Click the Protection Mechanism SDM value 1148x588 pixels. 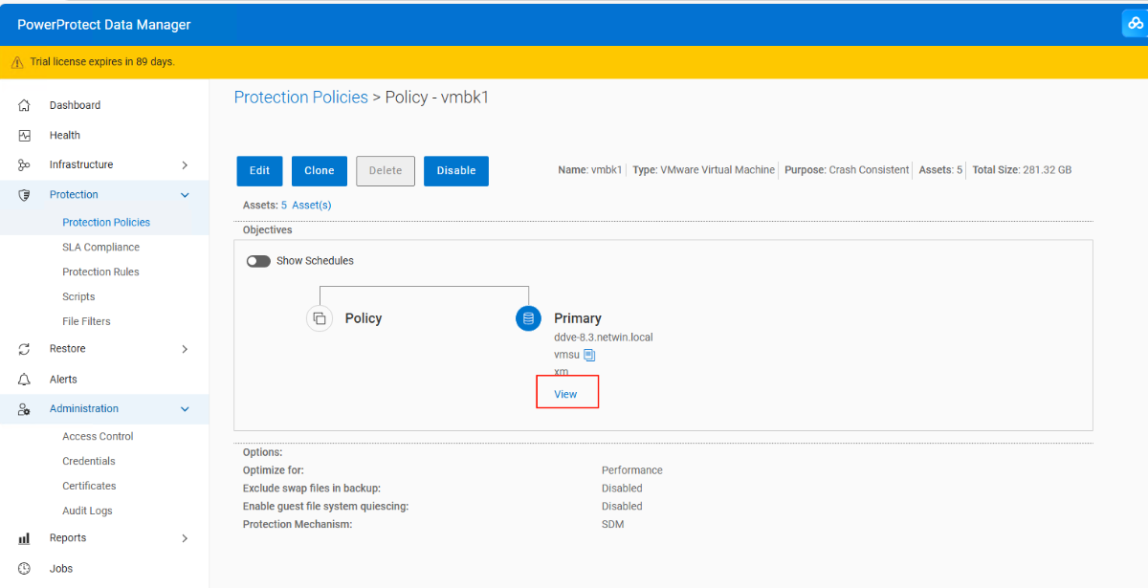[x=612, y=525]
